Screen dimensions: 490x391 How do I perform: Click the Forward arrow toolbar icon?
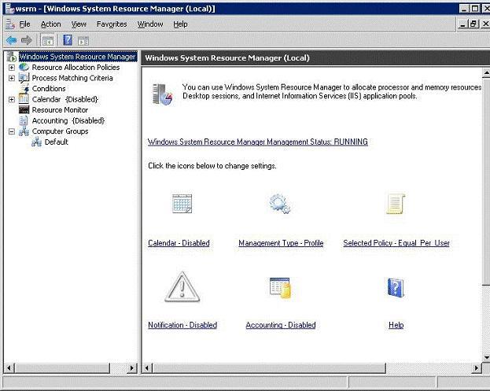(27, 40)
